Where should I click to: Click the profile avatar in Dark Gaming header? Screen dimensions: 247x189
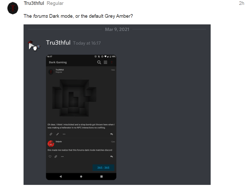coord(112,62)
